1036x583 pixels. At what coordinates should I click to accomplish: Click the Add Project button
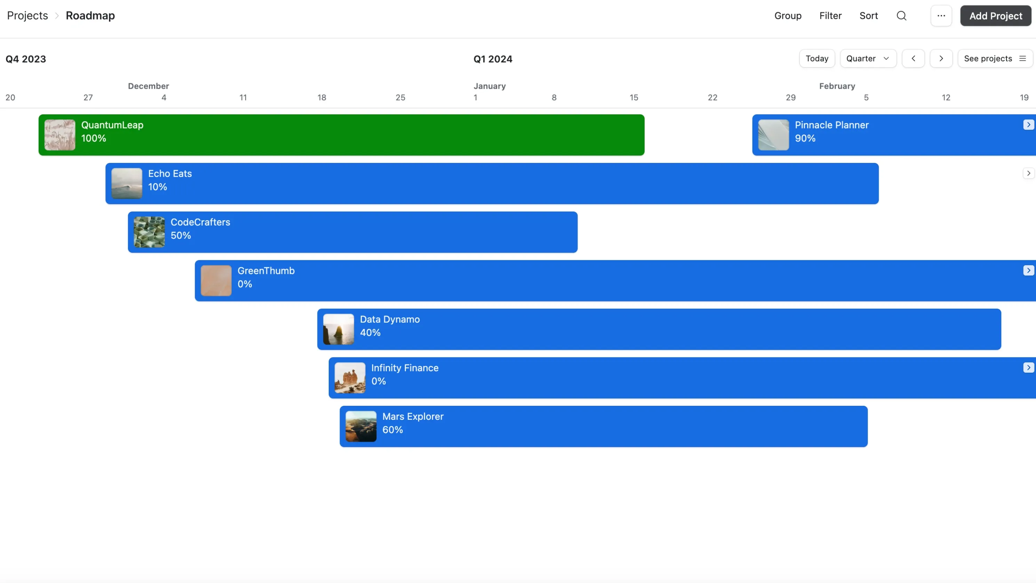click(x=995, y=16)
